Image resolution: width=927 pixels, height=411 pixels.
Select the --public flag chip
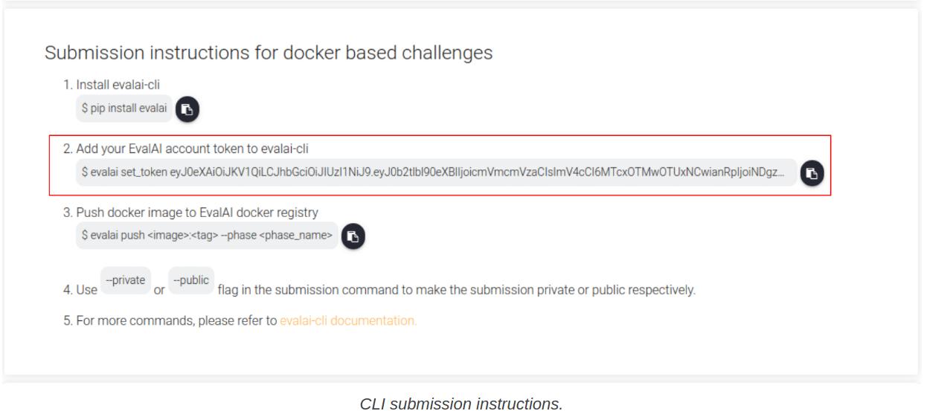pos(191,281)
